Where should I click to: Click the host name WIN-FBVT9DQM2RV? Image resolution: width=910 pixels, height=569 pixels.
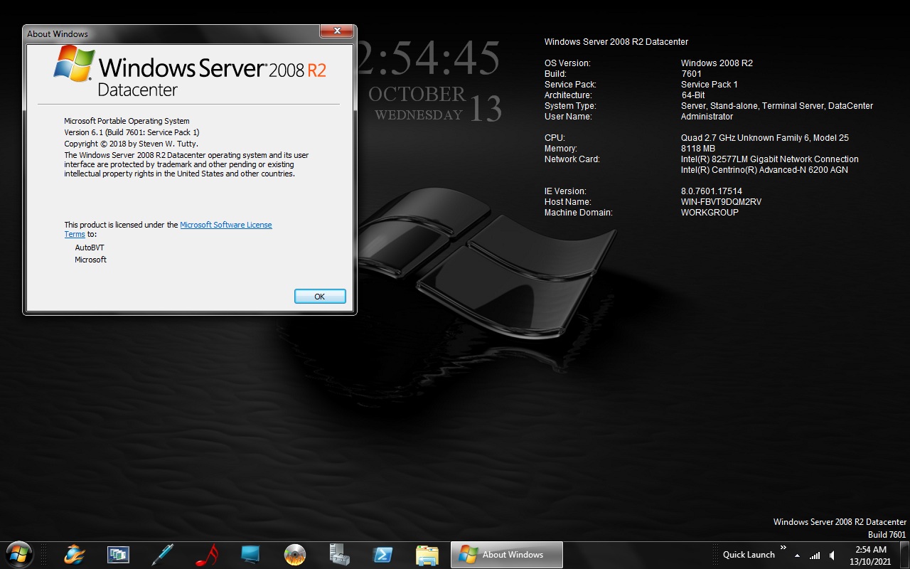pos(721,202)
